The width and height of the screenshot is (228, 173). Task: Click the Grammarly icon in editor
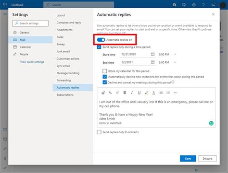[211, 123]
